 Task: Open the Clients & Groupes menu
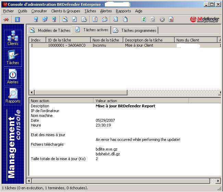click(x=66, y=11)
